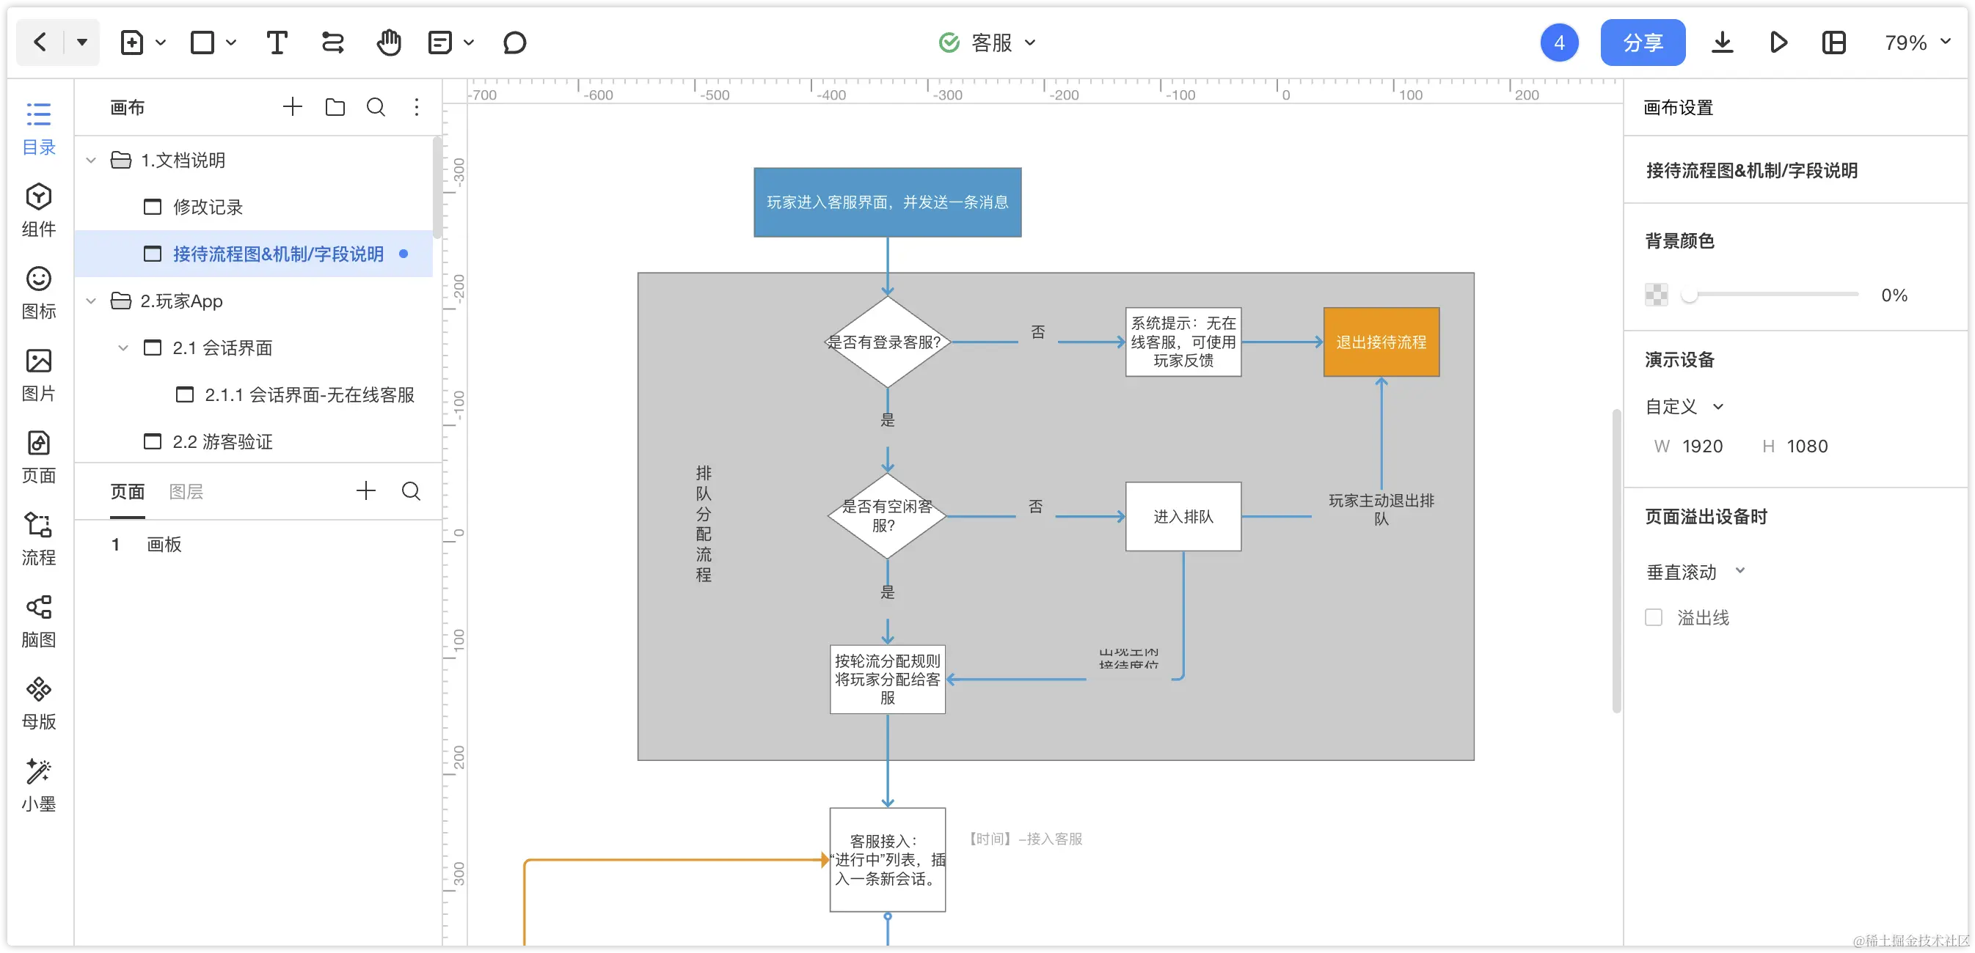
Task: Collapse the 1.文档说明 folder
Action: coord(91,160)
